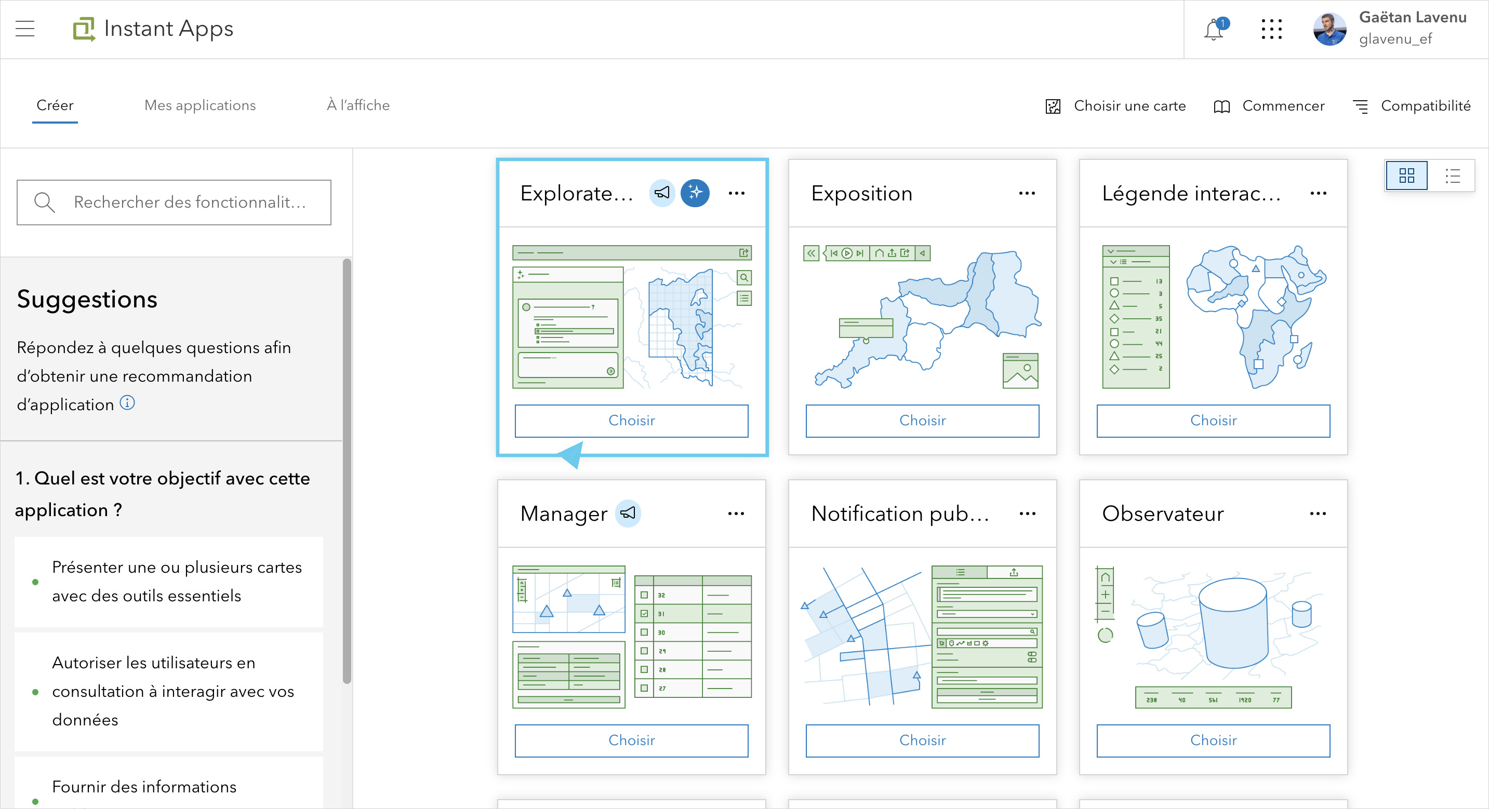This screenshot has width=1489, height=809.
Task: Click the Exposition template thumbnail image
Action: coord(923,317)
